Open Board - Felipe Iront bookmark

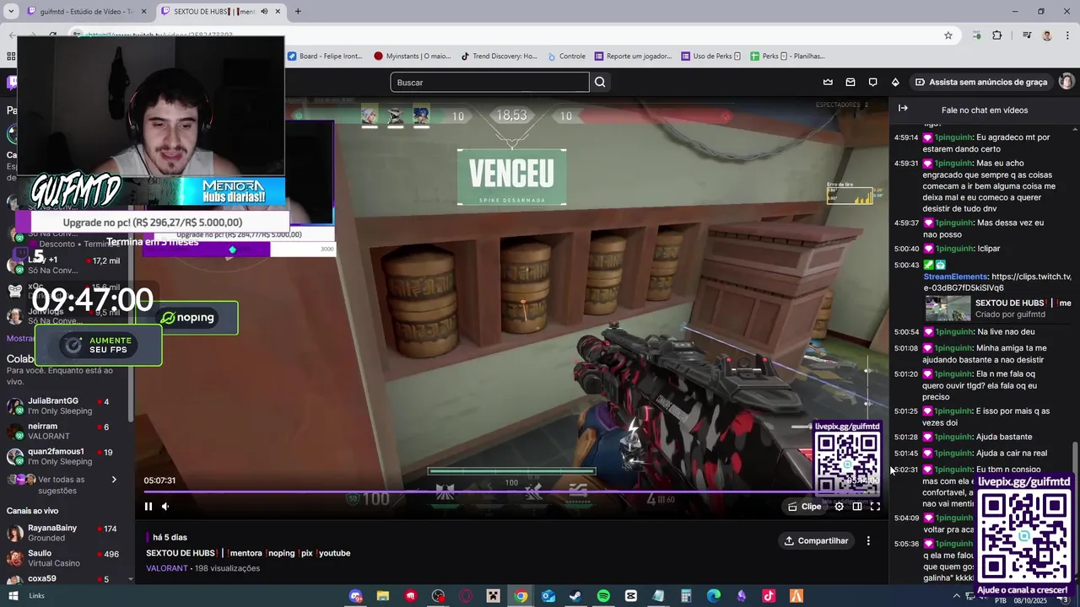click(325, 56)
